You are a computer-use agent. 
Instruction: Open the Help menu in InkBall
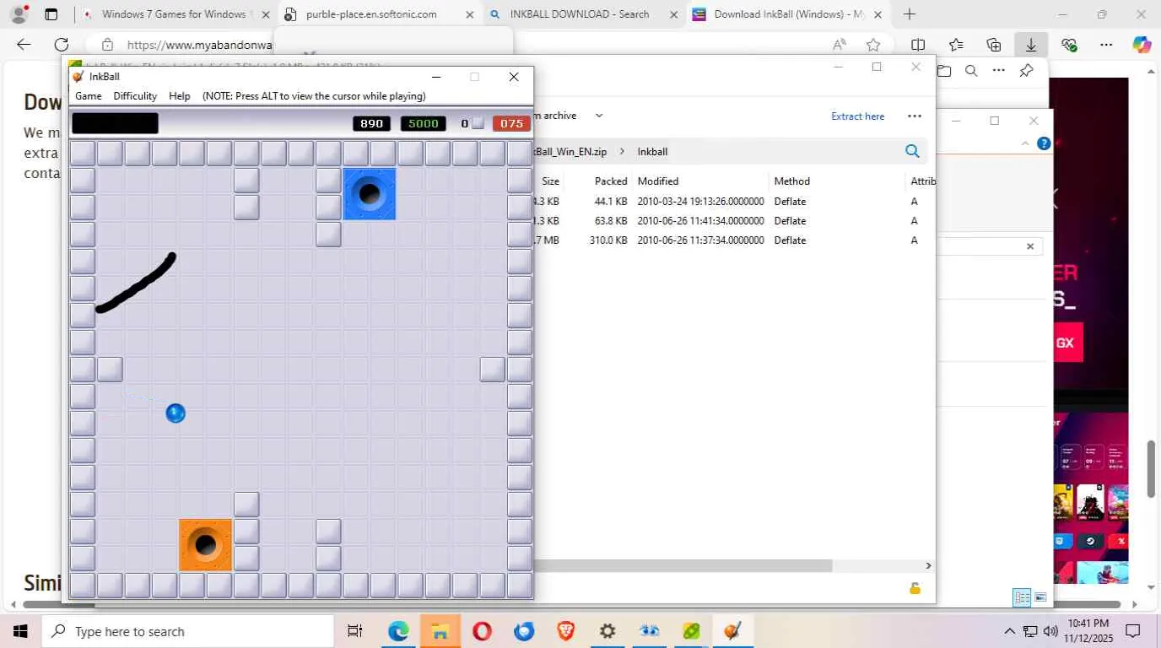click(180, 96)
